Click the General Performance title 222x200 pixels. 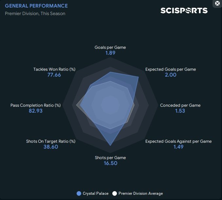[x=36, y=6]
